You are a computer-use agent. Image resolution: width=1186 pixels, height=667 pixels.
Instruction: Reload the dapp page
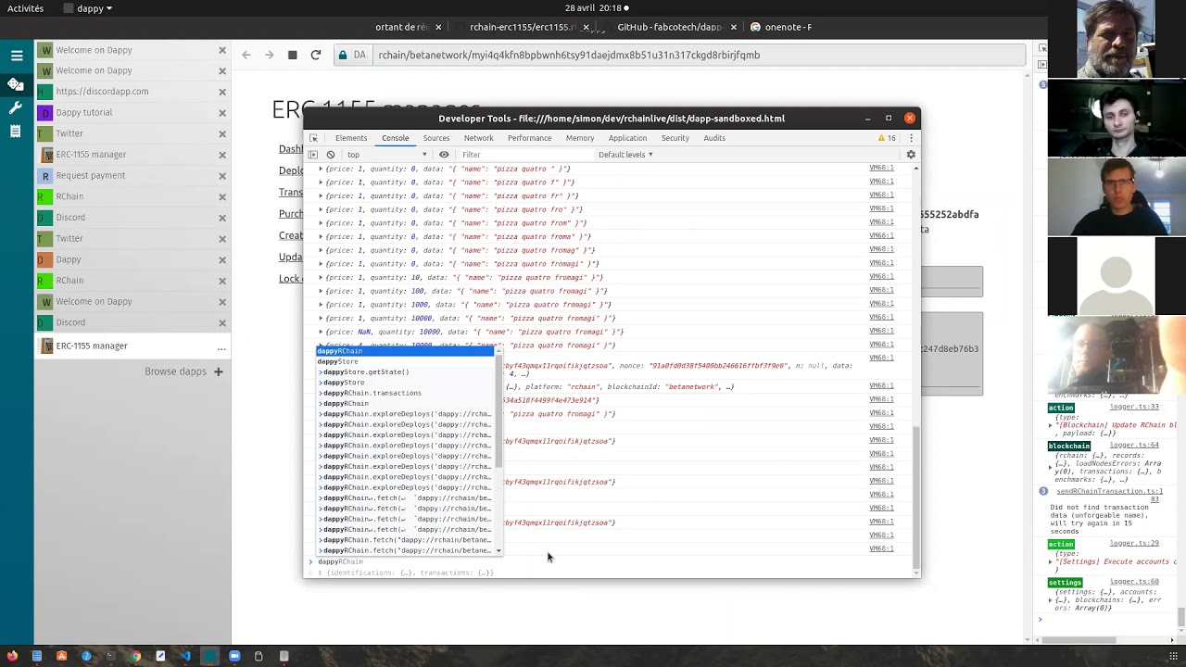[316, 55]
